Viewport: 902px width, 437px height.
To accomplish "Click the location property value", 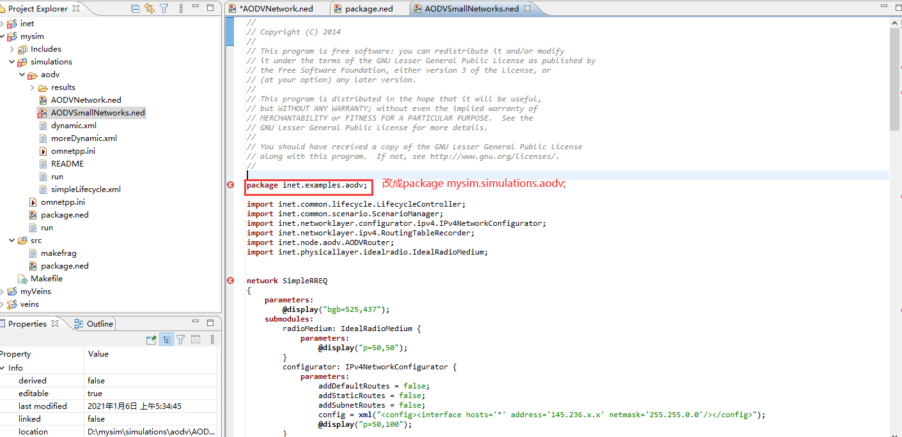I will [151, 432].
